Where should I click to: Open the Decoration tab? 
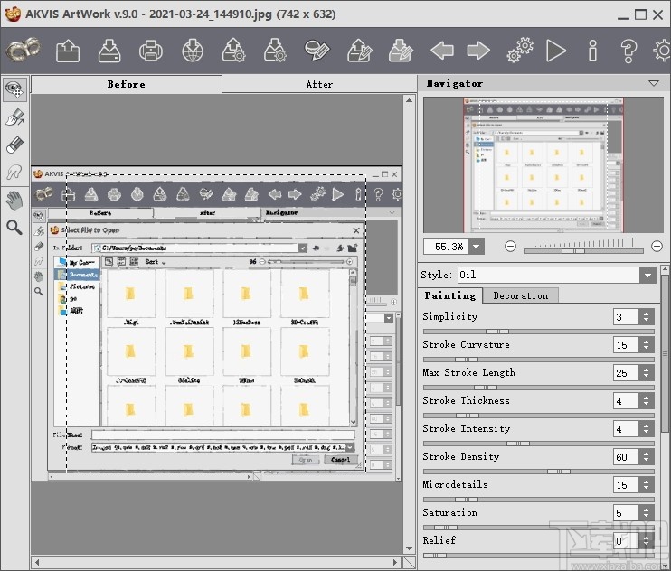tap(520, 295)
